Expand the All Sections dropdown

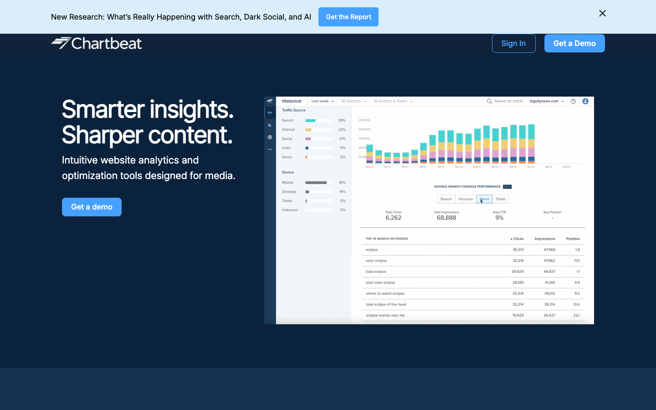[x=354, y=101]
